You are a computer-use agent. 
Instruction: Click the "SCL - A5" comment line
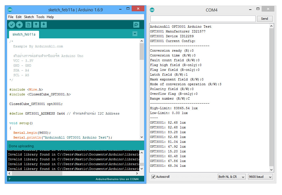point(21,75)
